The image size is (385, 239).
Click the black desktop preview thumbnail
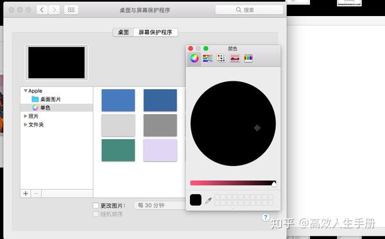(x=56, y=63)
